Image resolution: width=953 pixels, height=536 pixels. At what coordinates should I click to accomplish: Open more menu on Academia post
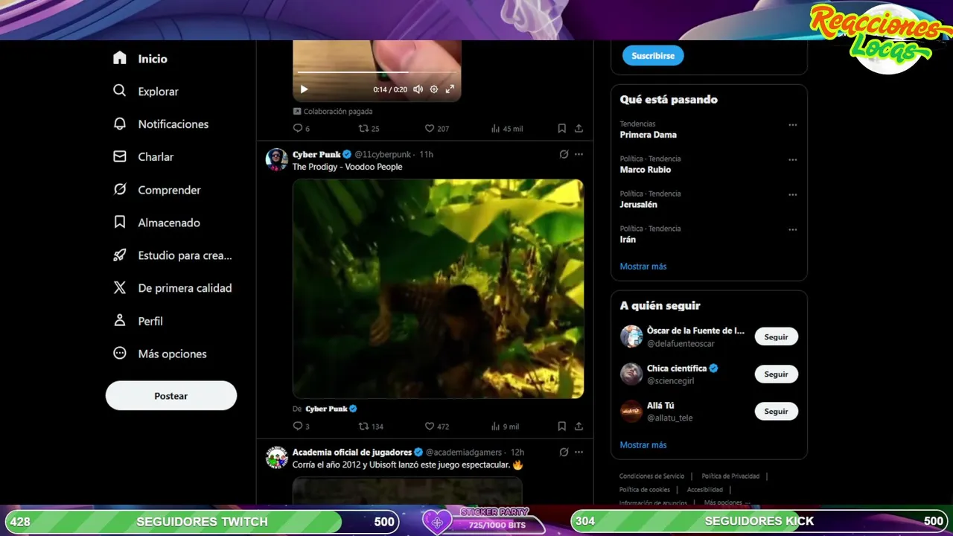tap(579, 452)
